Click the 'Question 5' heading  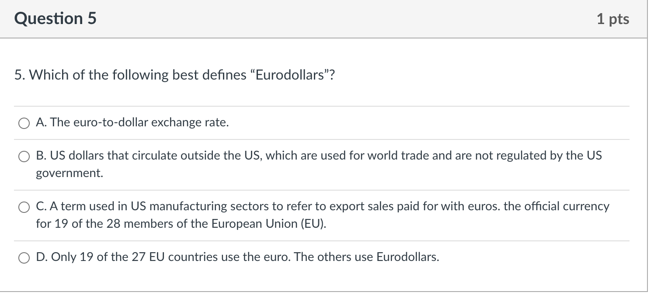[x=56, y=19]
